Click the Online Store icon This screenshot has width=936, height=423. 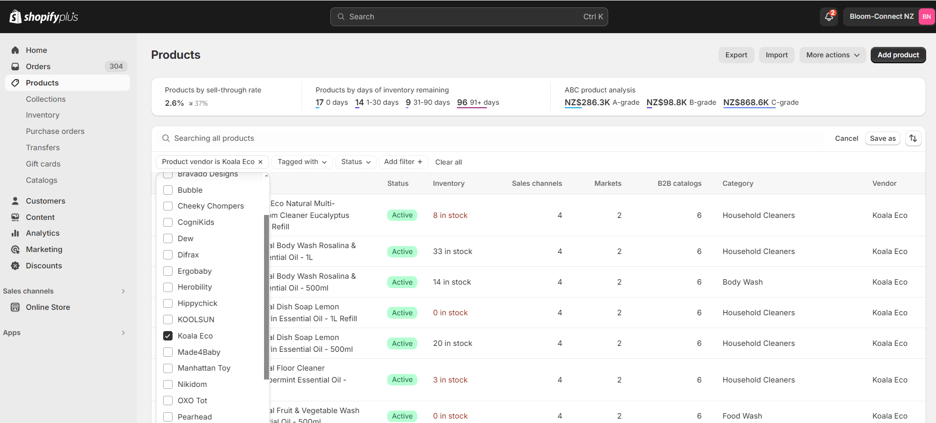coord(15,307)
